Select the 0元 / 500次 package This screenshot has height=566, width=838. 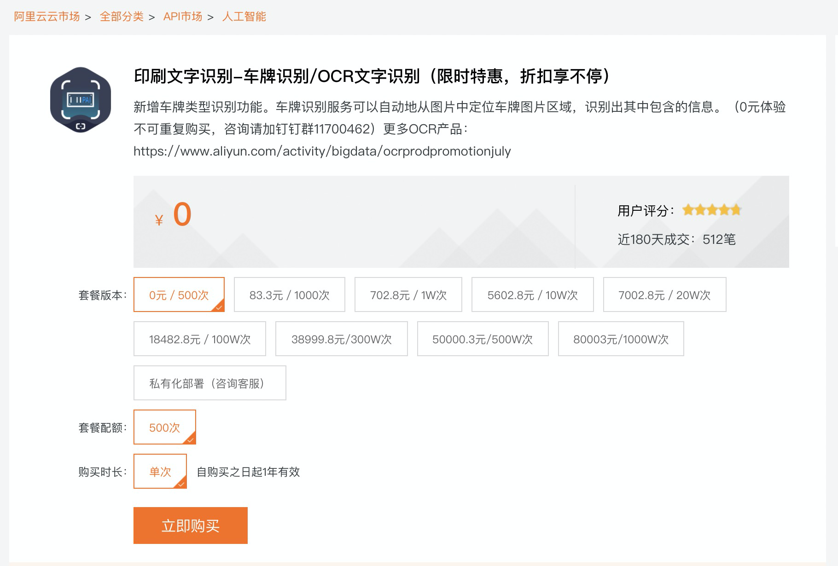(179, 295)
